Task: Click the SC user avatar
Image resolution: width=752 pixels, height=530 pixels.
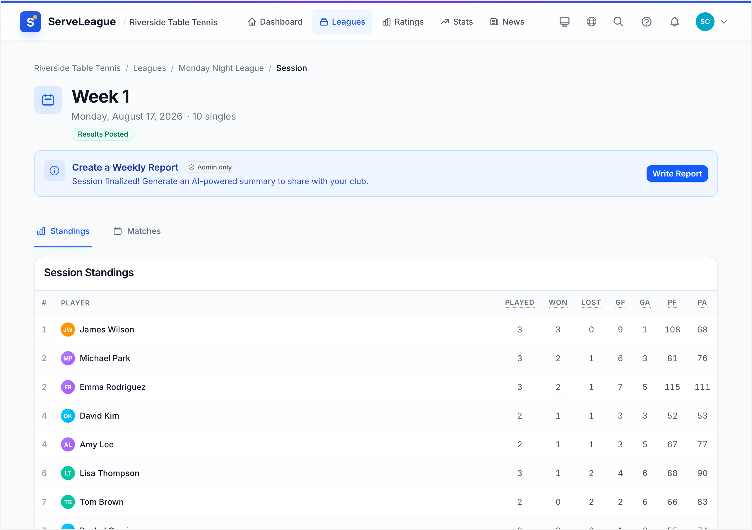Action: pyautogui.click(x=705, y=22)
